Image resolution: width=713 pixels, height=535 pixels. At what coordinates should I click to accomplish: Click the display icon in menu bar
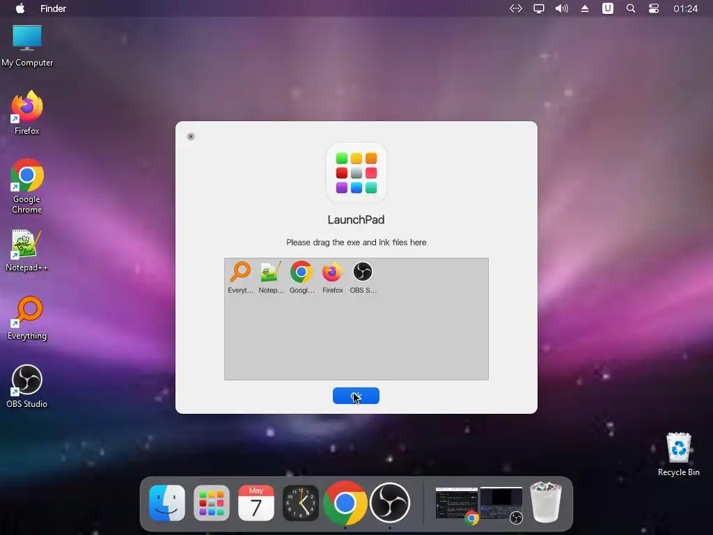tap(538, 8)
